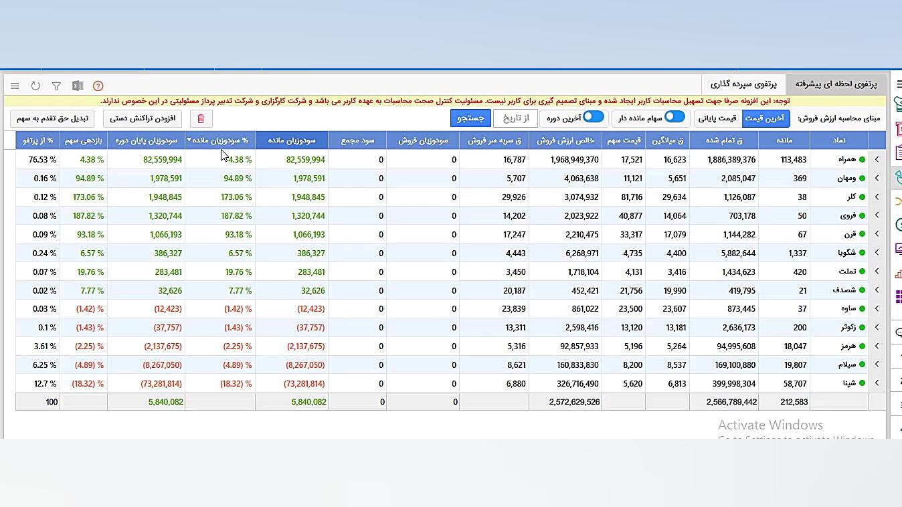
Task: Click the blue جستجو search button
Action: coord(470,118)
